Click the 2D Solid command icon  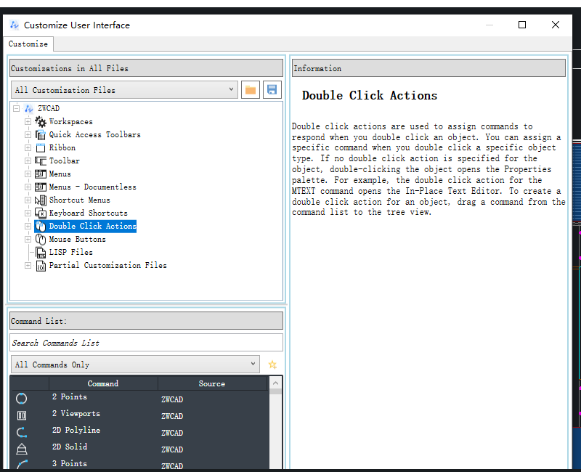pos(22,449)
